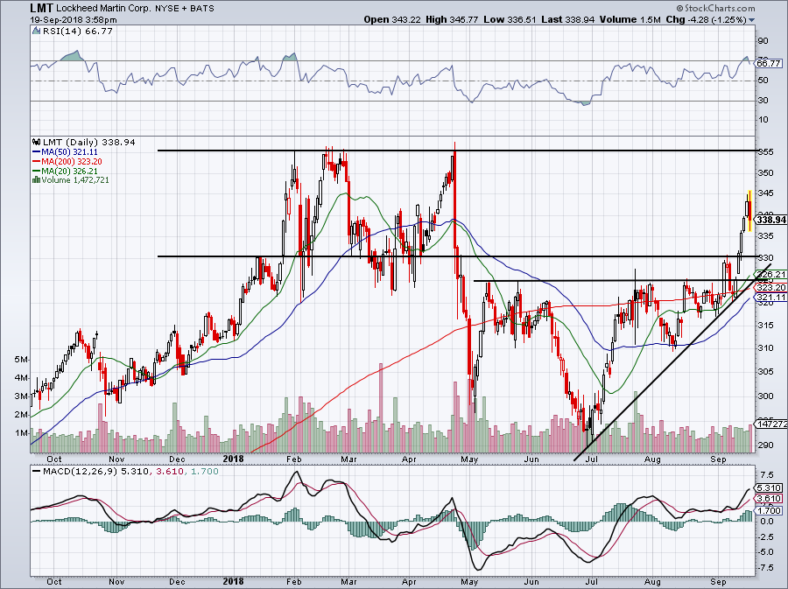Click the Volume 1.5M header value
This screenshot has height=589, width=788.
pos(630,19)
